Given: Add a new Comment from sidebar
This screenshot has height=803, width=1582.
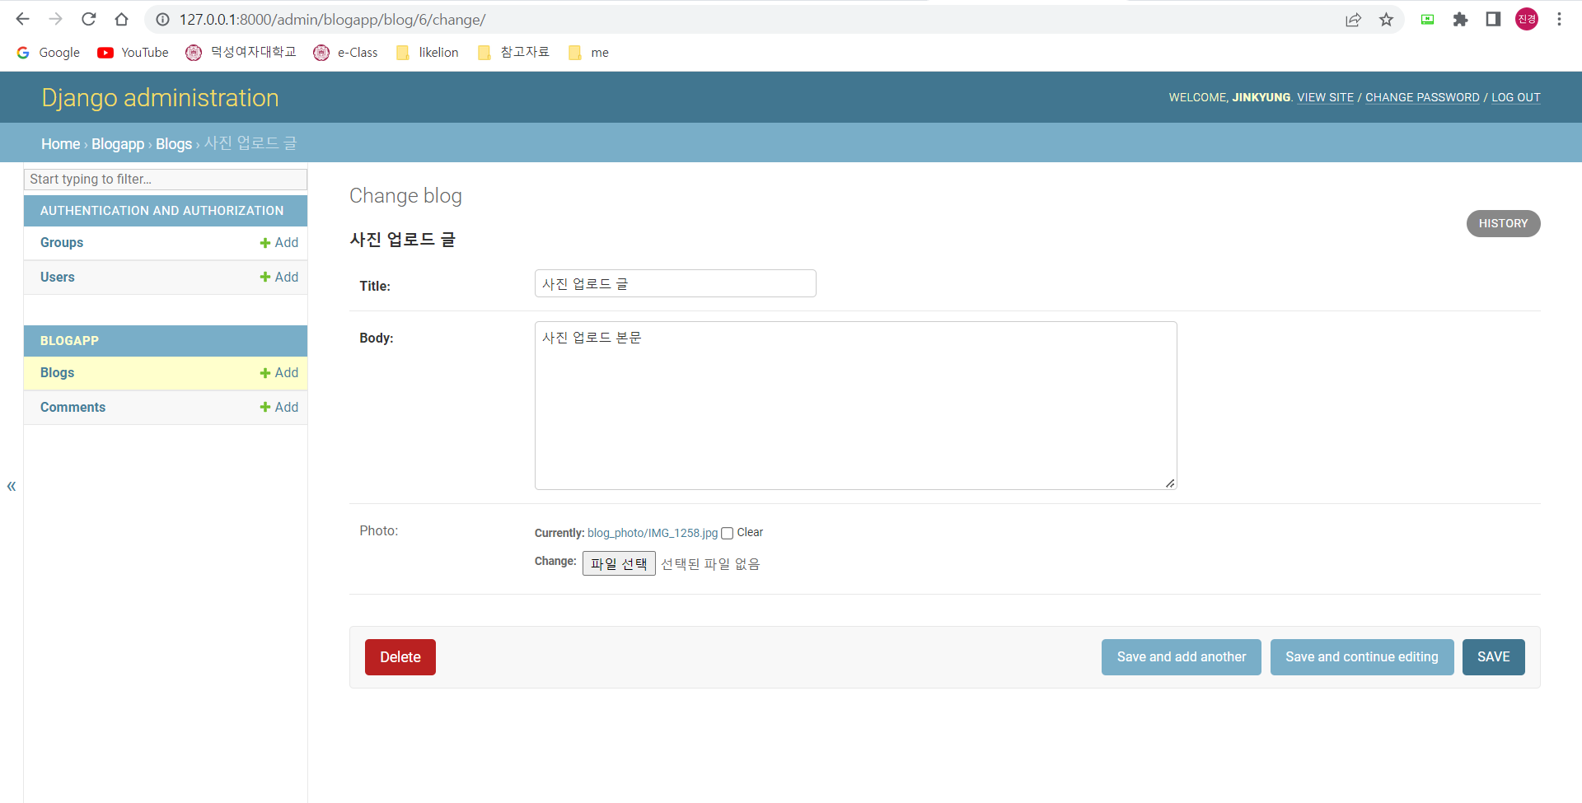Looking at the screenshot, I should [279, 408].
